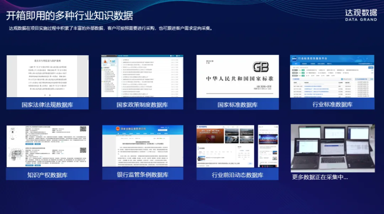384x214 pixels.
Task: Select the 国家标准数据库 label
Action: (237, 104)
